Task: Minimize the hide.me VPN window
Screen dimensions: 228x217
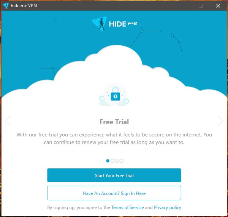Action: pyautogui.click(x=184, y=6)
